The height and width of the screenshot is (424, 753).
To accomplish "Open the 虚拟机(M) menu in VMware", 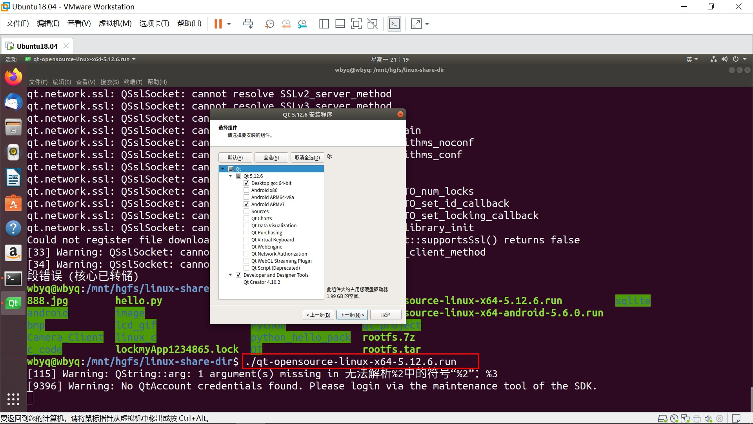I will (x=115, y=24).
